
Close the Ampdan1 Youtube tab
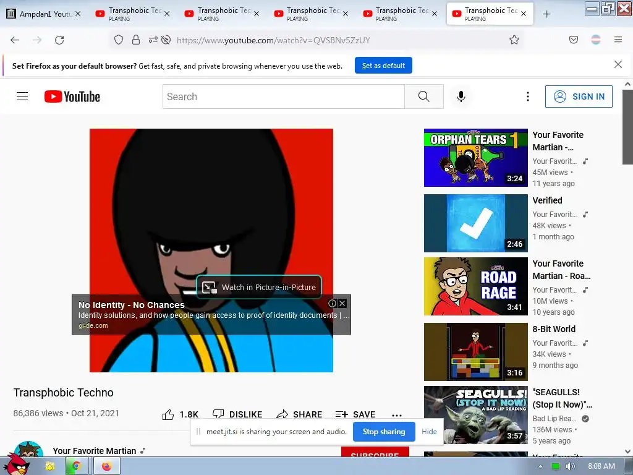pyautogui.click(x=78, y=14)
